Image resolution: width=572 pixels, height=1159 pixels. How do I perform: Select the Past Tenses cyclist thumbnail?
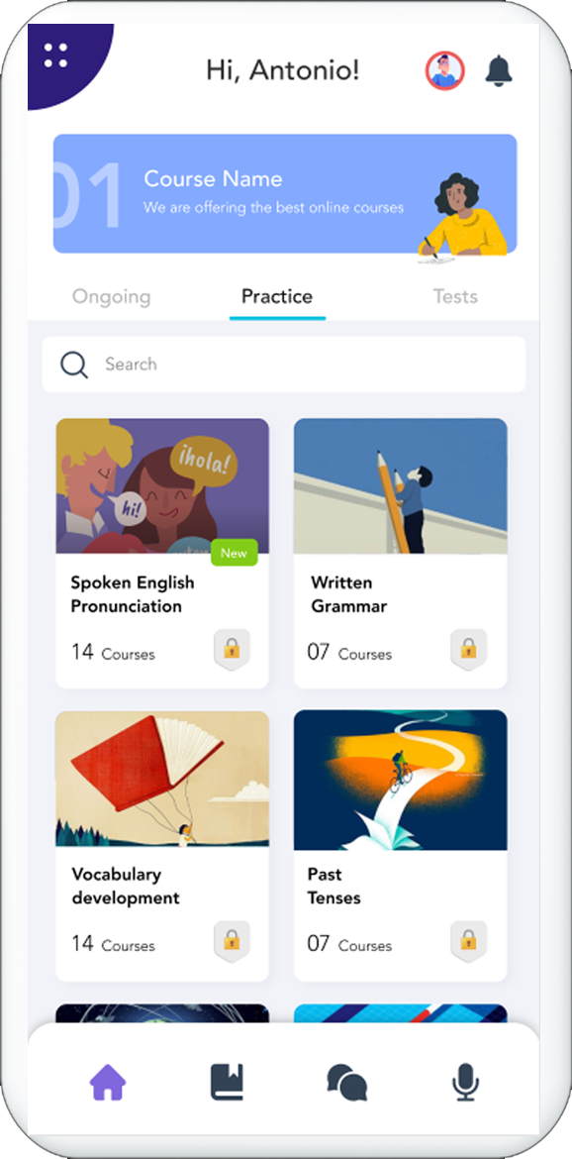(400, 781)
